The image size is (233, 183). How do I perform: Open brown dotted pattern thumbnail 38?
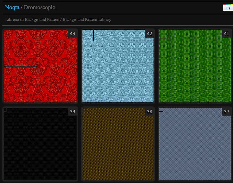[x=118, y=144]
